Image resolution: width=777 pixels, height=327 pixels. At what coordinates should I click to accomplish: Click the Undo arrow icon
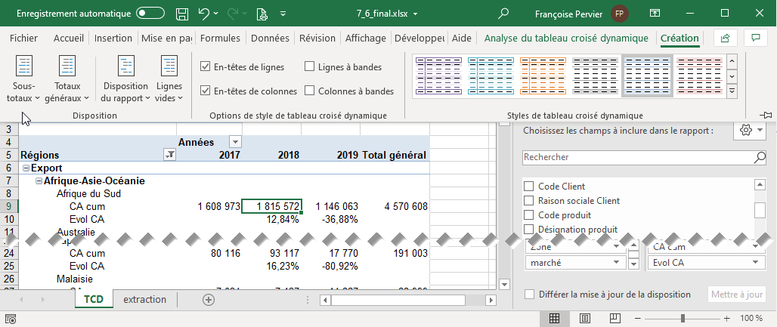(203, 14)
